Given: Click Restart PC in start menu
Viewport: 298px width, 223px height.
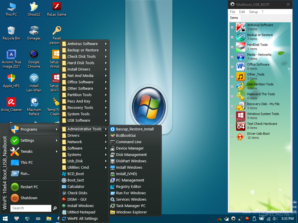Looking at the screenshot, I should pyautogui.click(x=34, y=187).
